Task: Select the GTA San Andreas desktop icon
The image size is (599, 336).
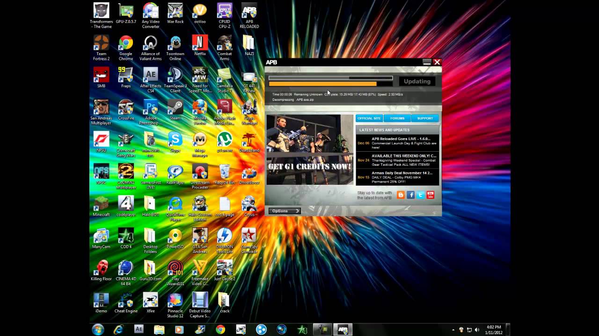Action: 200,241
